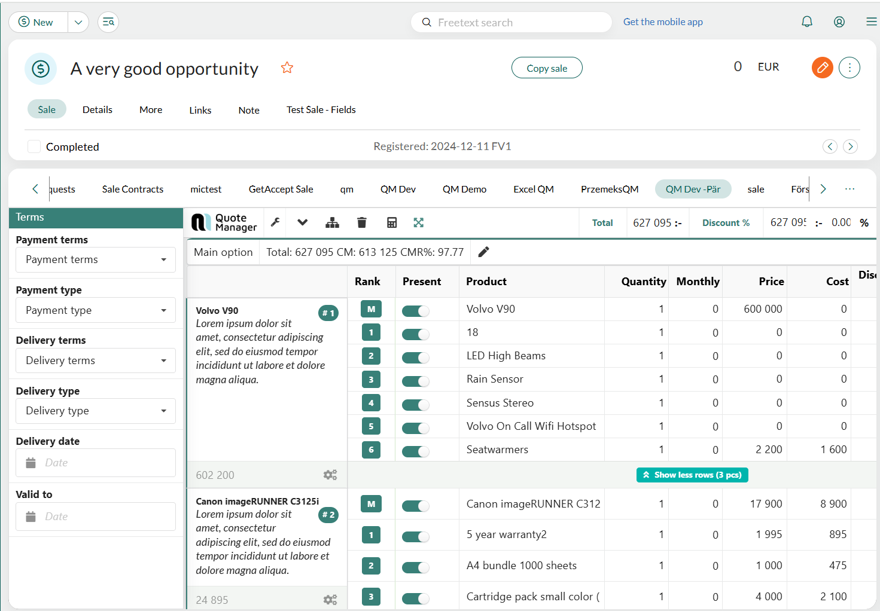Screen dimensions: 880x611
Task: Expand Quote Manager to fullscreen
Action: [419, 222]
